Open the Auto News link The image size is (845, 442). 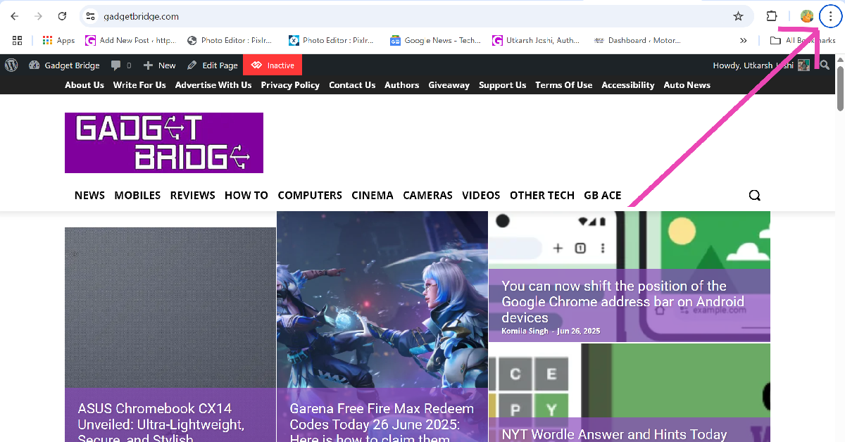(687, 84)
